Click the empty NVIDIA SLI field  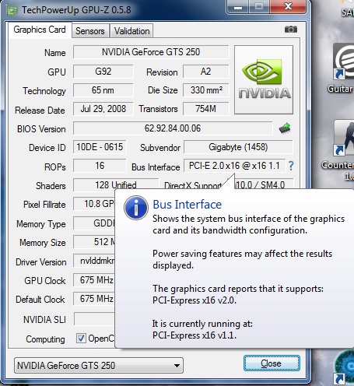pyautogui.click(x=95, y=319)
